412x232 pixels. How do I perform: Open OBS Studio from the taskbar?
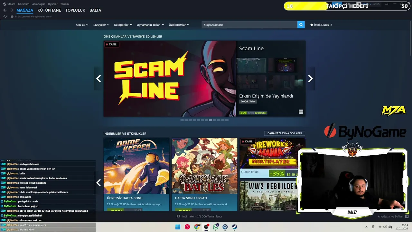(x=206, y=227)
